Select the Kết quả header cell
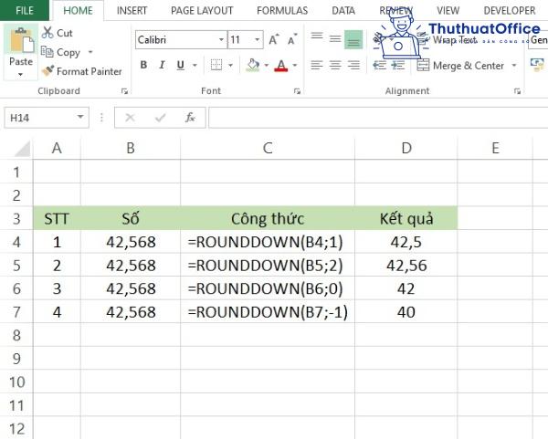The height and width of the screenshot is (439, 548). coord(406,219)
